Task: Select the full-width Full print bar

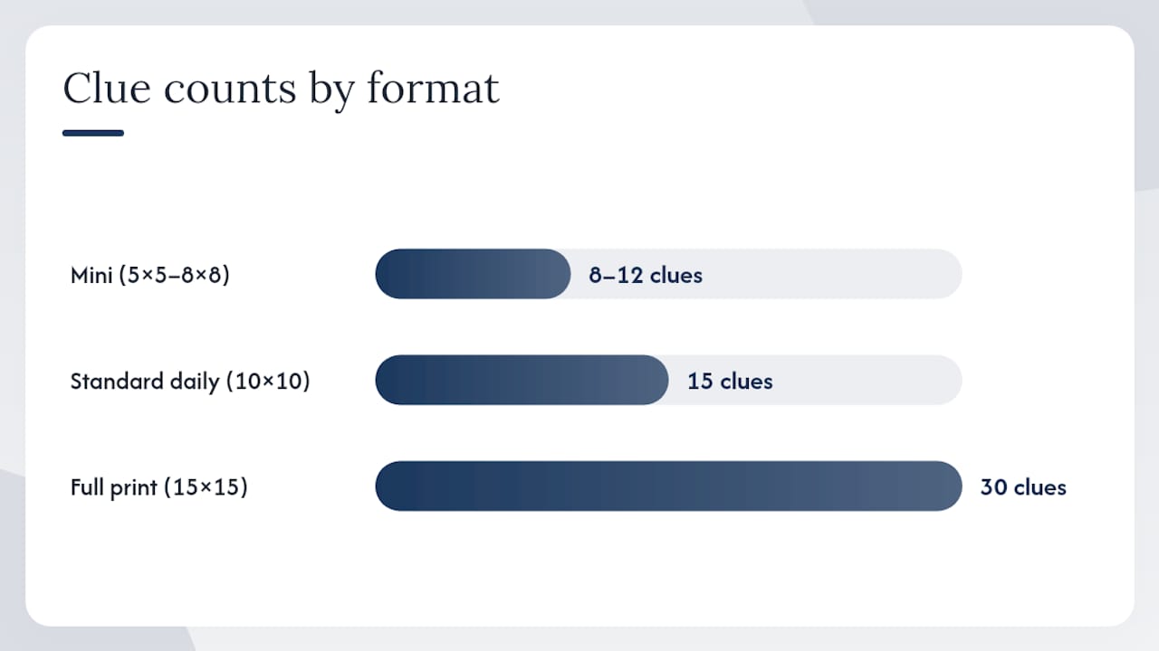Action: [x=668, y=486]
